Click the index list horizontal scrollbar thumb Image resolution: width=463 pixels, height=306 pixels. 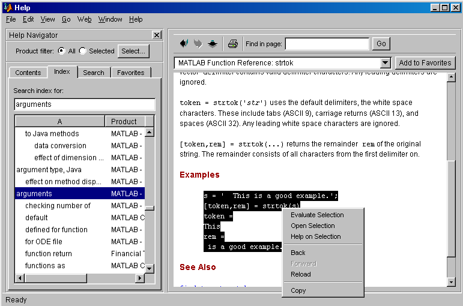click(x=56, y=278)
